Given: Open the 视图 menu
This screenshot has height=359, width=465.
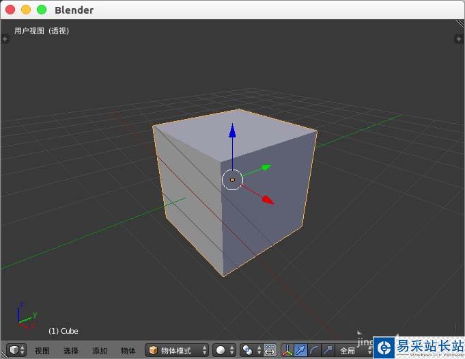Looking at the screenshot, I should tap(42, 351).
